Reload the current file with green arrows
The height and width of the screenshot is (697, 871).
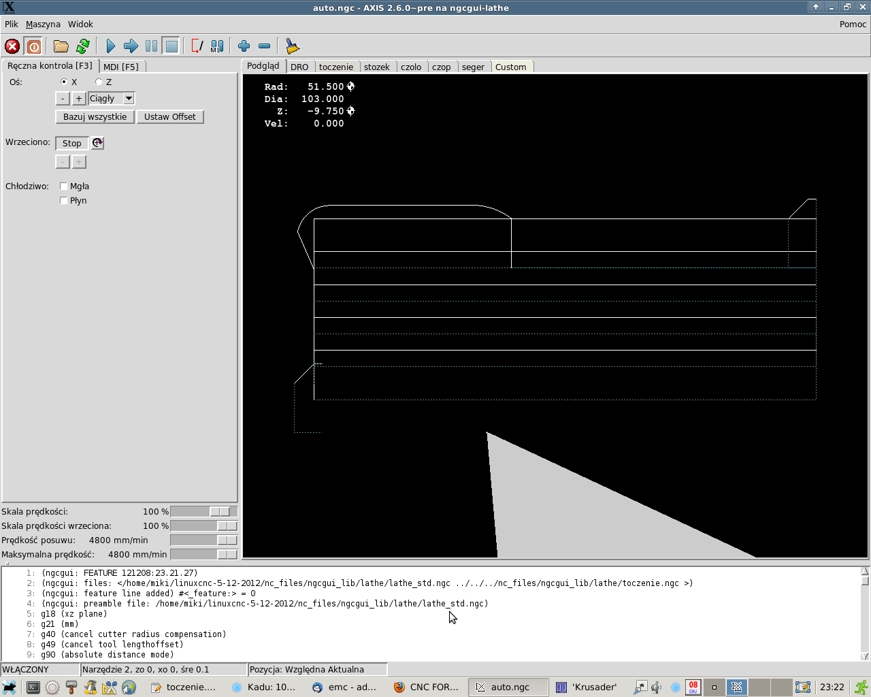(x=83, y=46)
